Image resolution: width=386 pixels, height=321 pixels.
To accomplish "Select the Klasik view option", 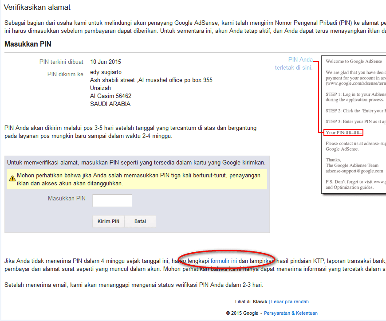I will point(260,301).
